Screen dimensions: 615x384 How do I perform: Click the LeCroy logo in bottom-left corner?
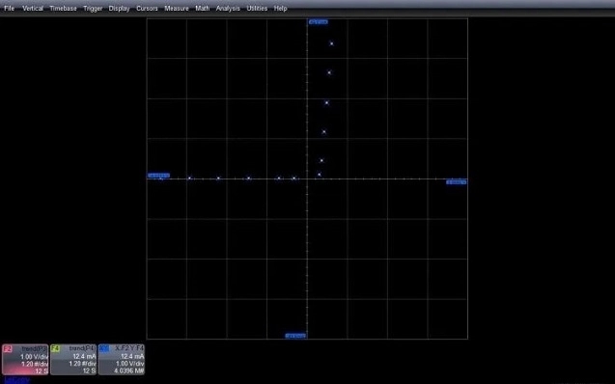(16, 380)
